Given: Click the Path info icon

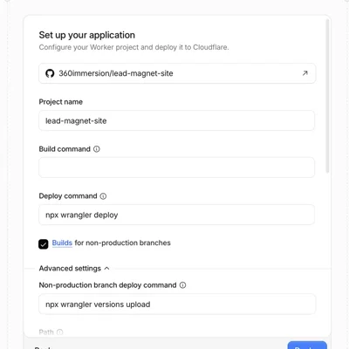Looking at the screenshot, I should (x=59, y=332).
